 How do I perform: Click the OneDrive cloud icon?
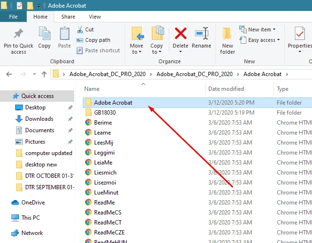(15, 203)
